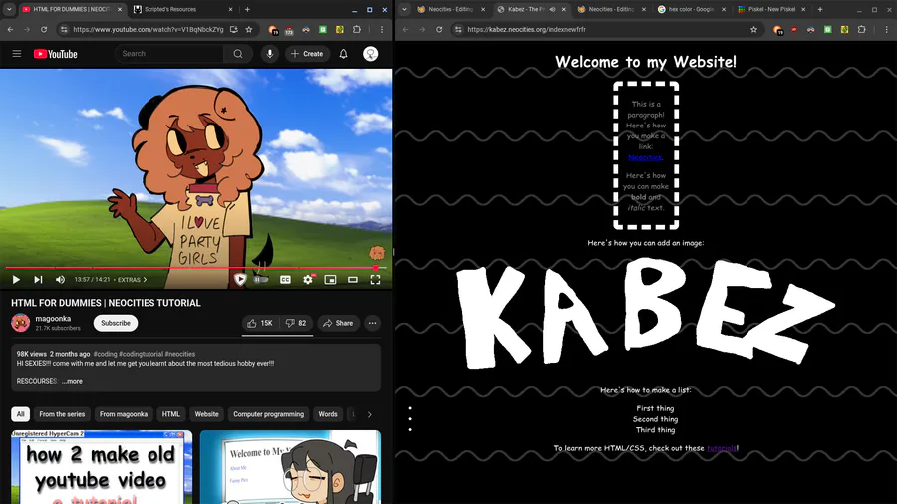Follow the tutorials link on the Kabez page
The width and height of the screenshot is (897, 504).
(x=722, y=448)
